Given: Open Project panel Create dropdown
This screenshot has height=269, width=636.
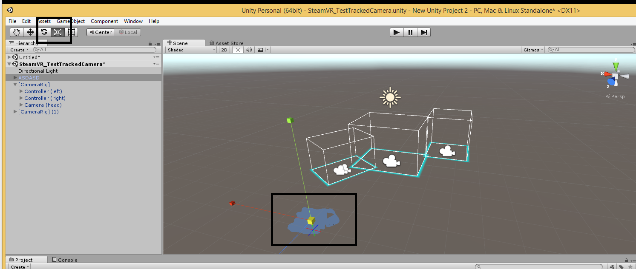Looking at the screenshot, I should (x=19, y=267).
